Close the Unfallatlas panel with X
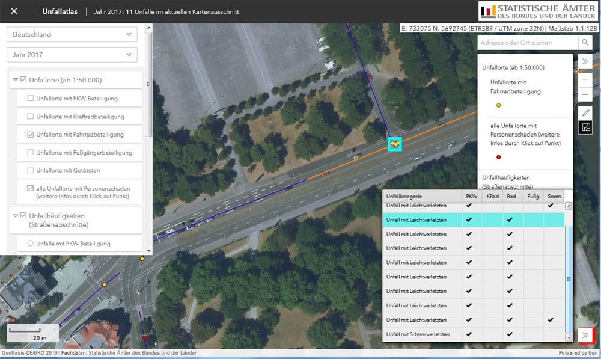Image resolution: width=601 pixels, height=359 pixels. [x=14, y=11]
